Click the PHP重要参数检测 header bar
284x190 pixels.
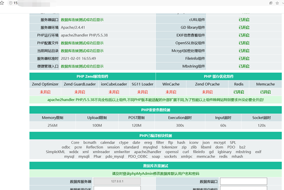[156, 110]
